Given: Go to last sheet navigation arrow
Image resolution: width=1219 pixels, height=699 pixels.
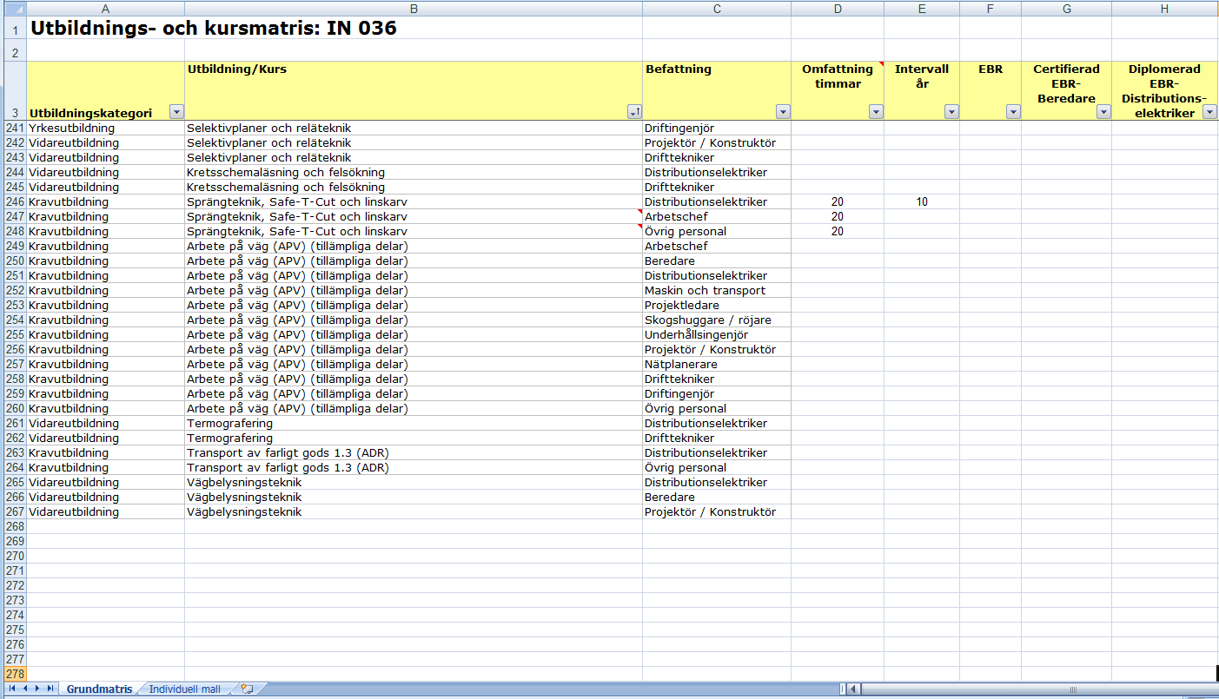Looking at the screenshot, I should pyautogui.click(x=50, y=689).
